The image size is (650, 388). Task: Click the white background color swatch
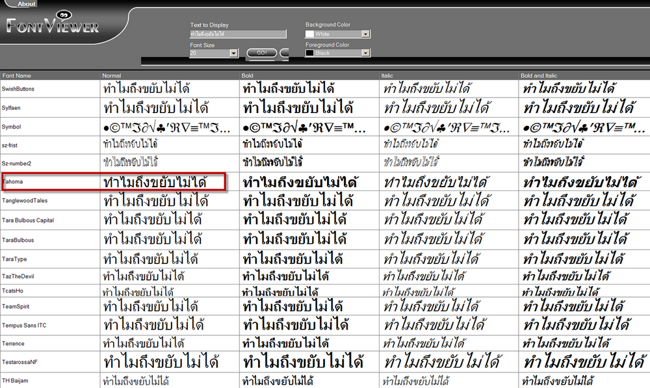coord(309,34)
